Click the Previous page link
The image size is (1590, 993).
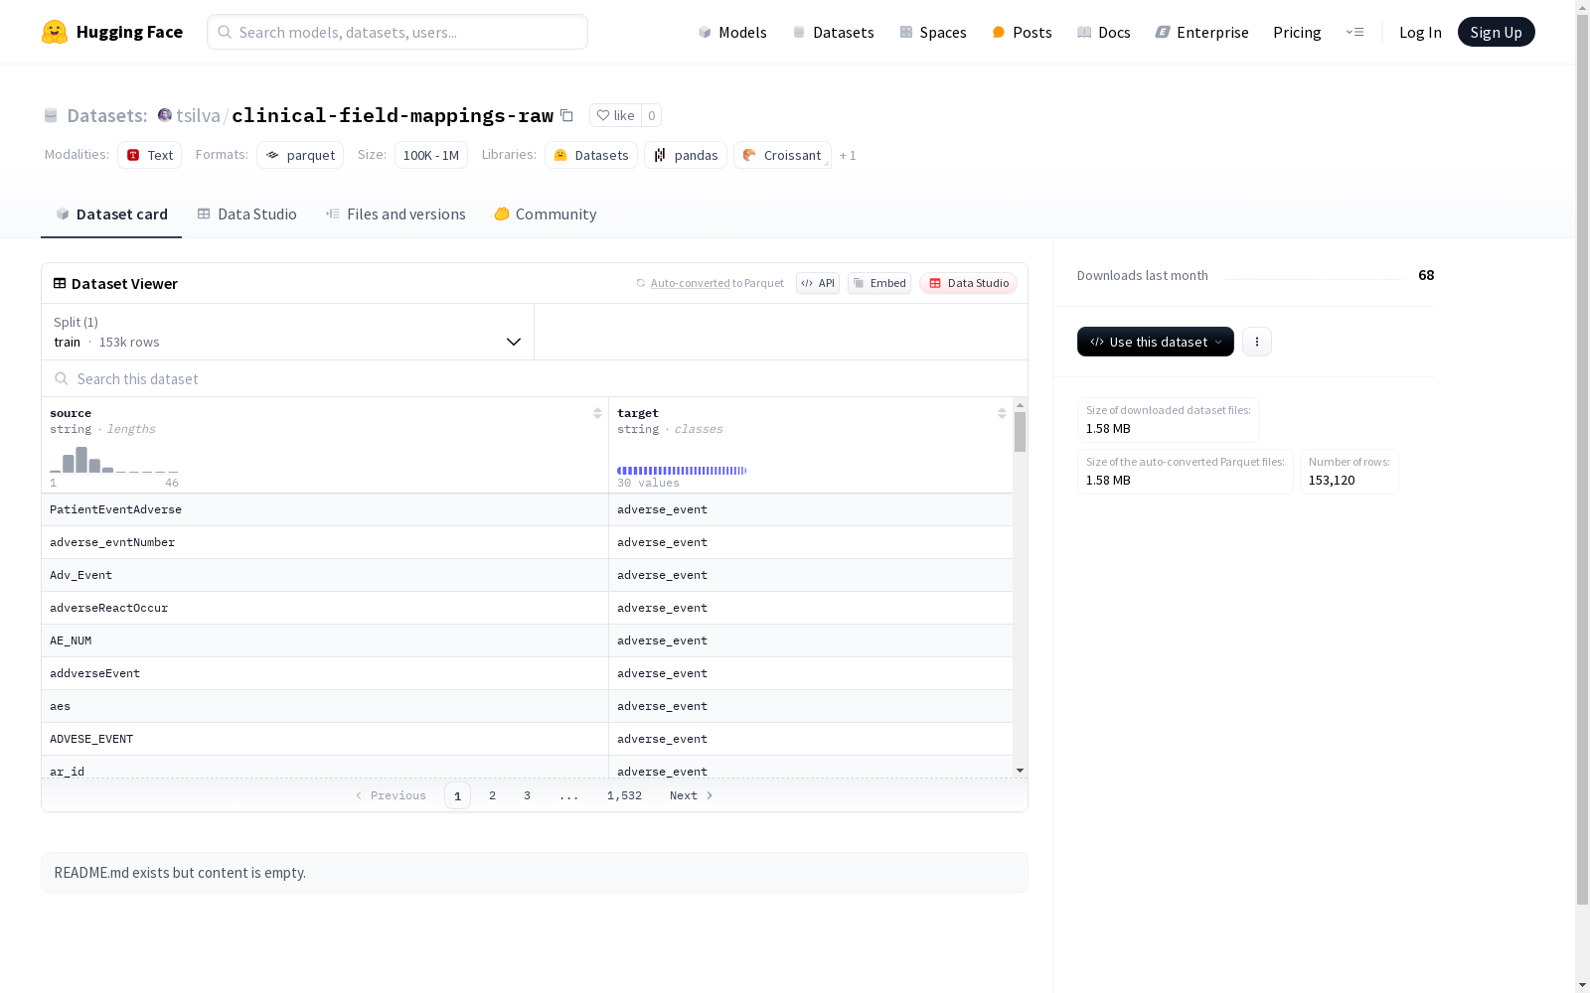(x=391, y=795)
